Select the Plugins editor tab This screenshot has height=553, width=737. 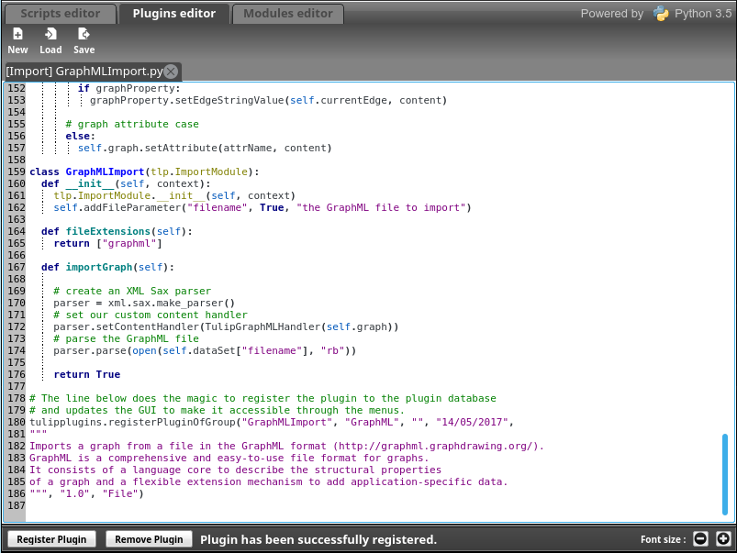pyautogui.click(x=173, y=14)
